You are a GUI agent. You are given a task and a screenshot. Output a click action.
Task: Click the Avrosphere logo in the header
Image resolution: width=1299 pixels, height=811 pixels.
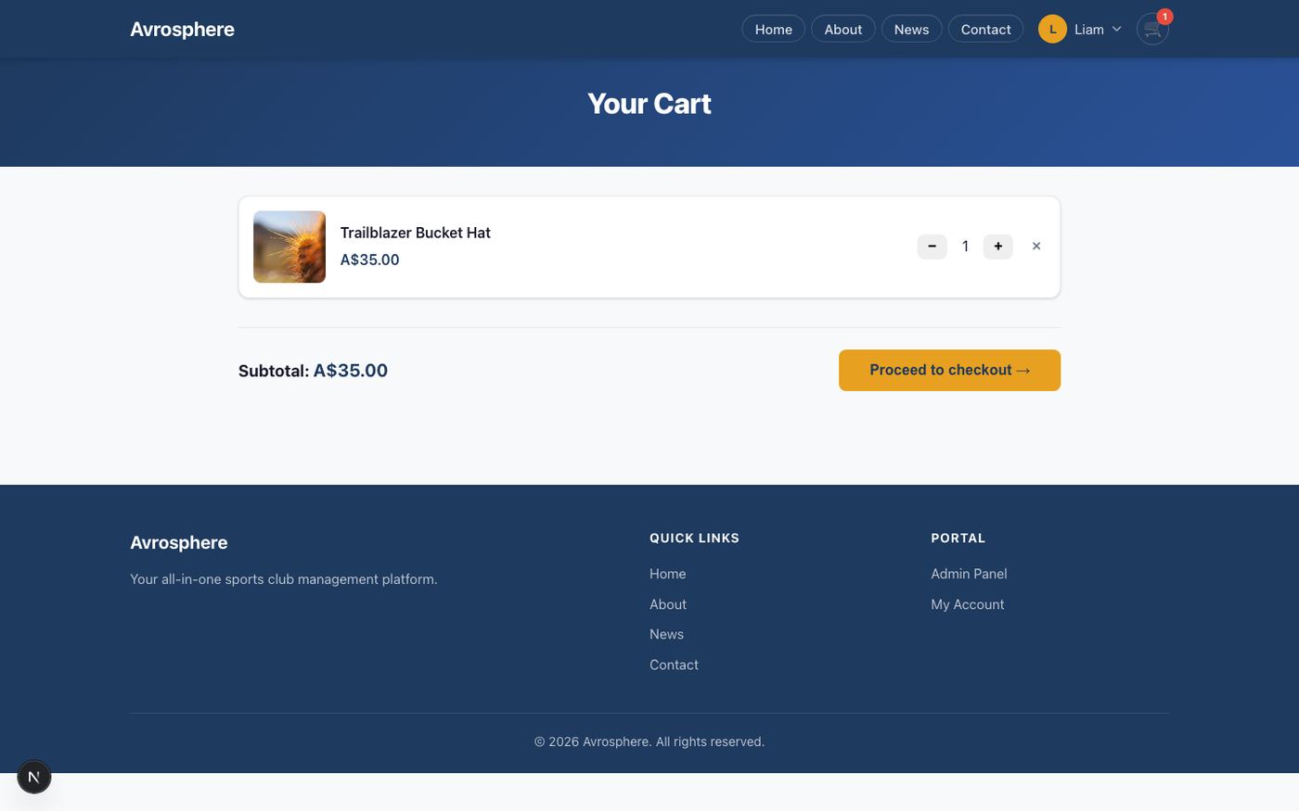pos(182,30)
